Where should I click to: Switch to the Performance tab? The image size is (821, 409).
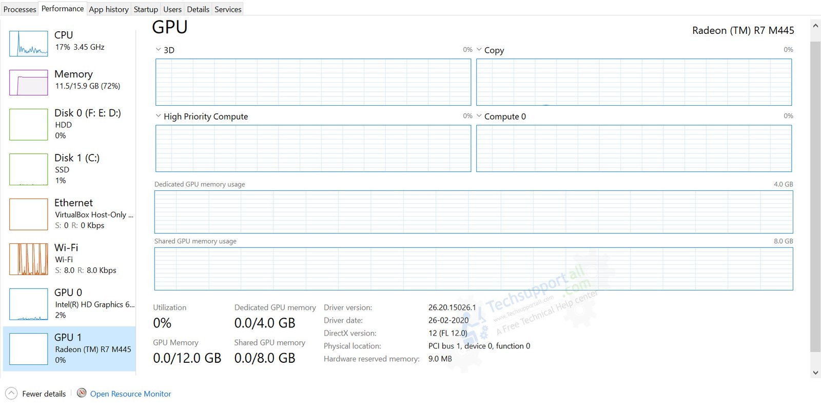[63, 9]
